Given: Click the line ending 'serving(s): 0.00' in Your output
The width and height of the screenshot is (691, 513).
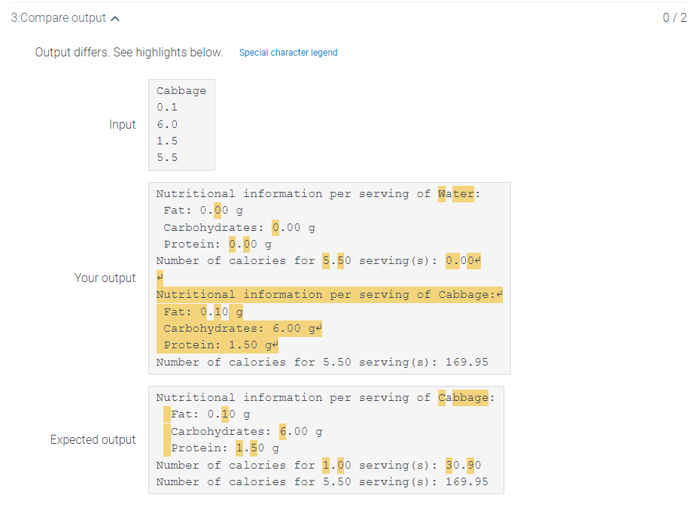Looking at the screenshot, I should pyautogui.click(x=318, y=261).
